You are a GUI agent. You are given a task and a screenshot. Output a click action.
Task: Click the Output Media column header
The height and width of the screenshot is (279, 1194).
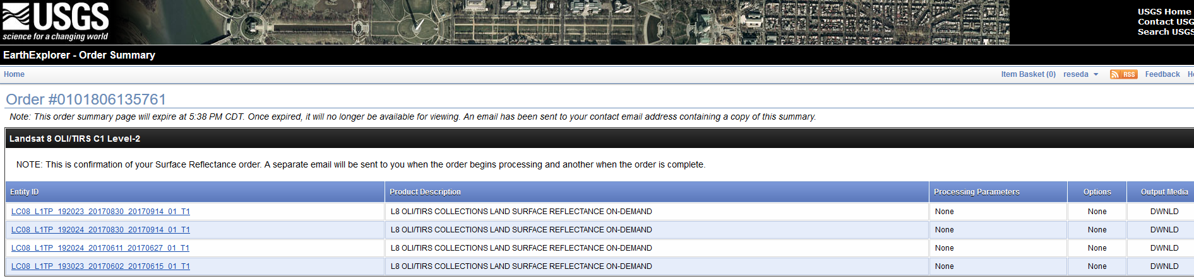point(1164,192)
